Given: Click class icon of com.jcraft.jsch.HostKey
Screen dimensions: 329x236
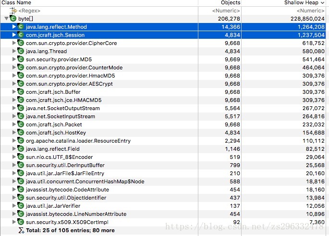Looking at the screenshot, I should [21, 133].
